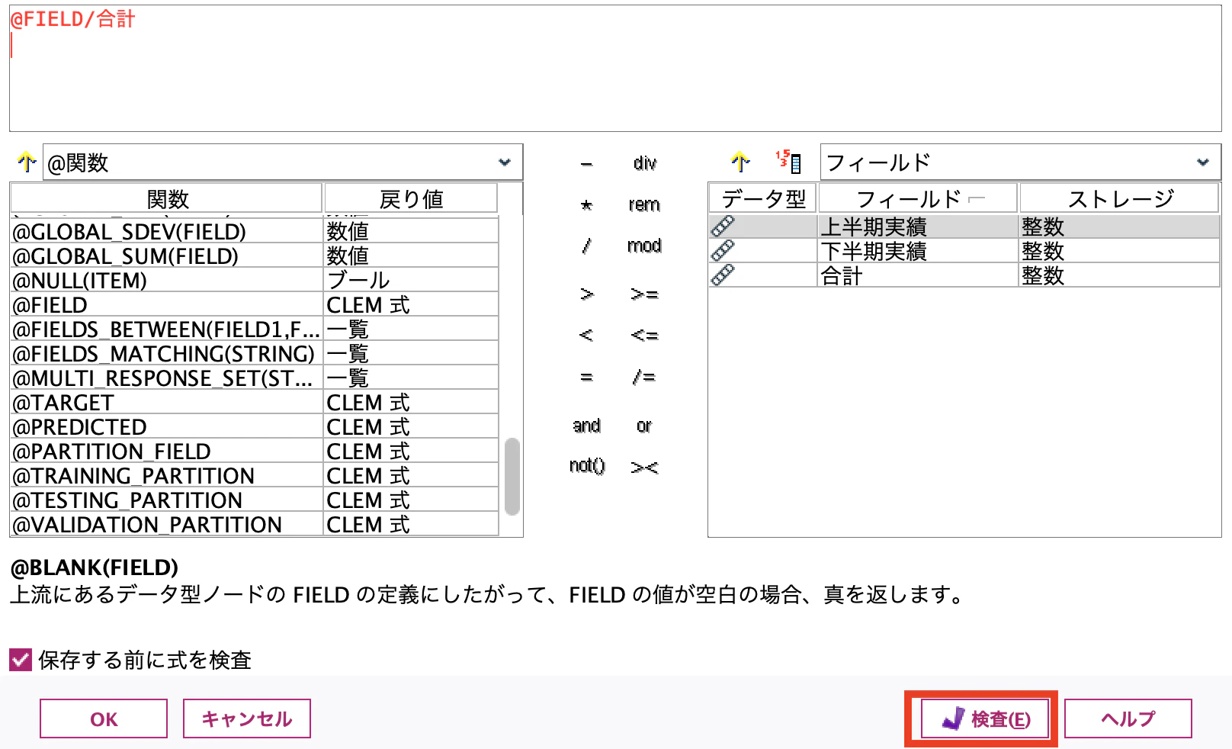The image size is (1232, 749).
Task: Select 合計 field name
Action: pyautogui.click(x=841, y=275)
